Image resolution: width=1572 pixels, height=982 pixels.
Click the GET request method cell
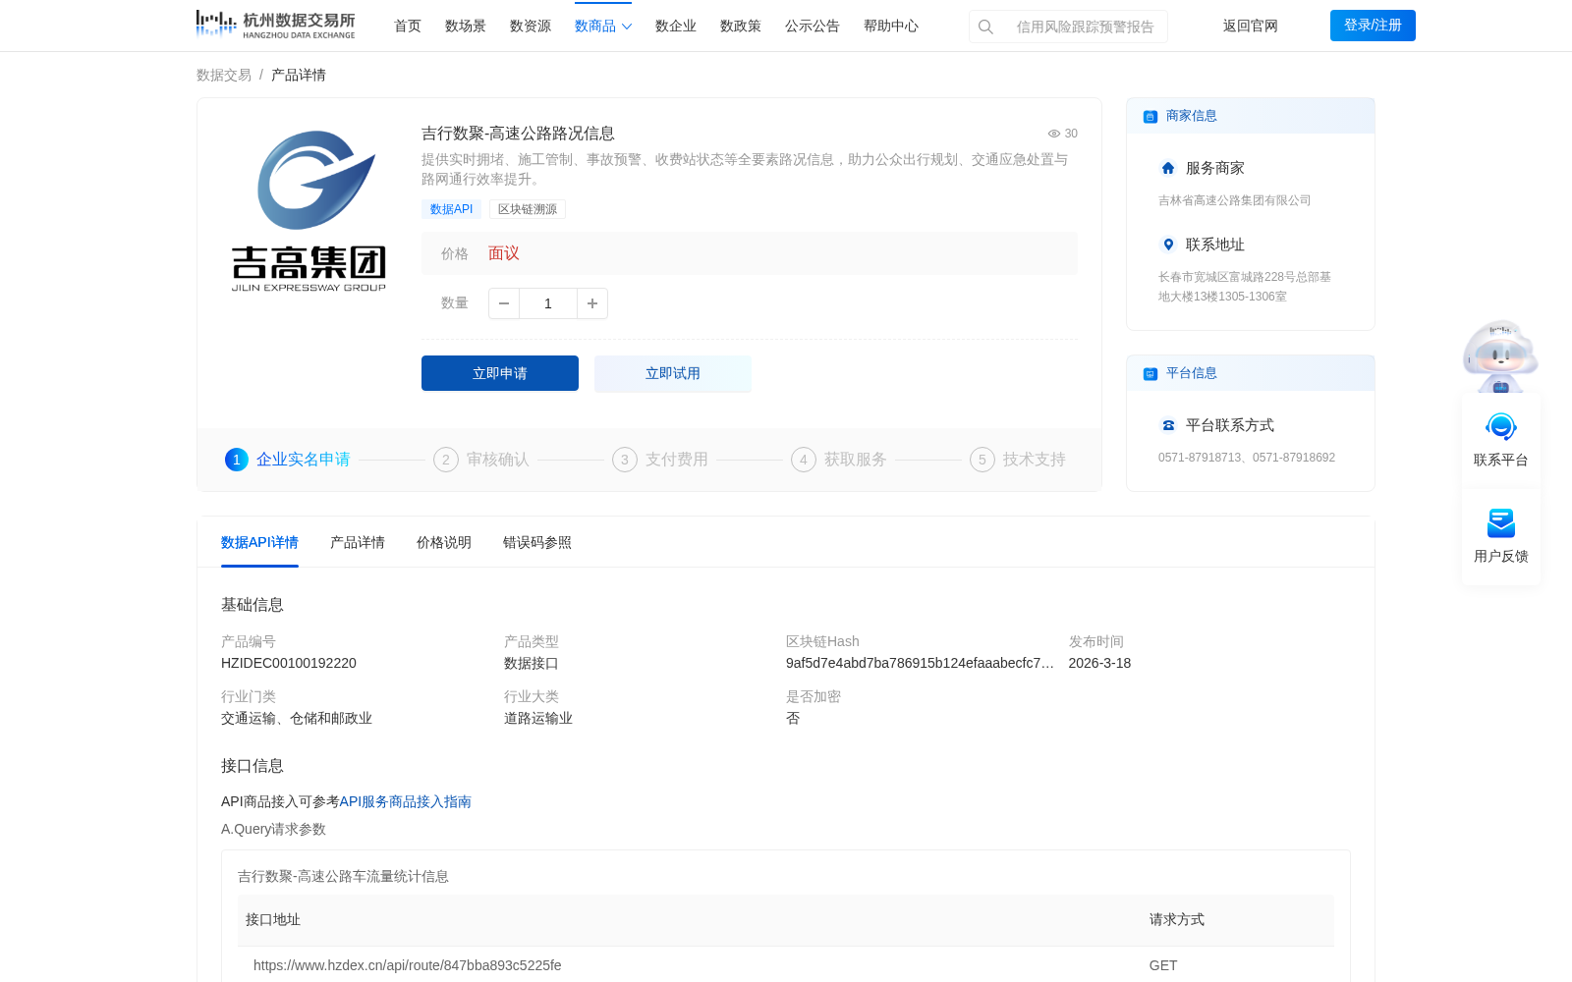1163,965
